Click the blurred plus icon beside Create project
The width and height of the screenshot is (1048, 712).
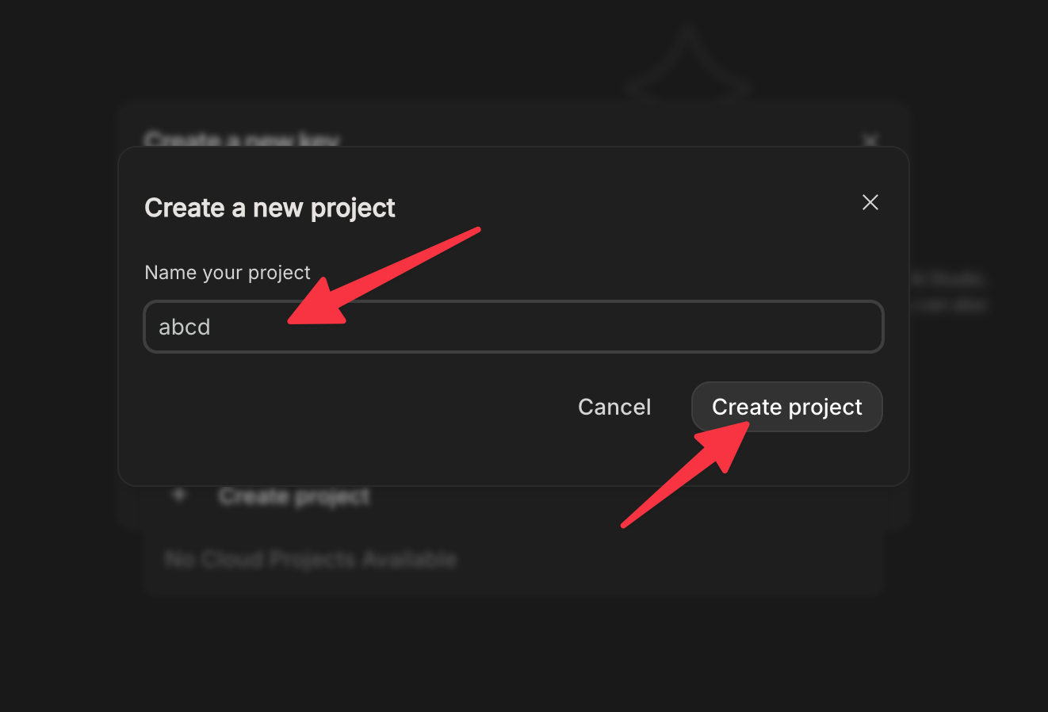[x=180, y=496]
